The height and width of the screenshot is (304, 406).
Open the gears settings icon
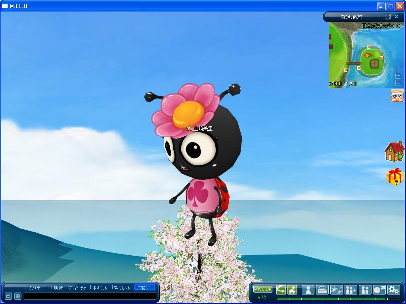click(393, 290)
